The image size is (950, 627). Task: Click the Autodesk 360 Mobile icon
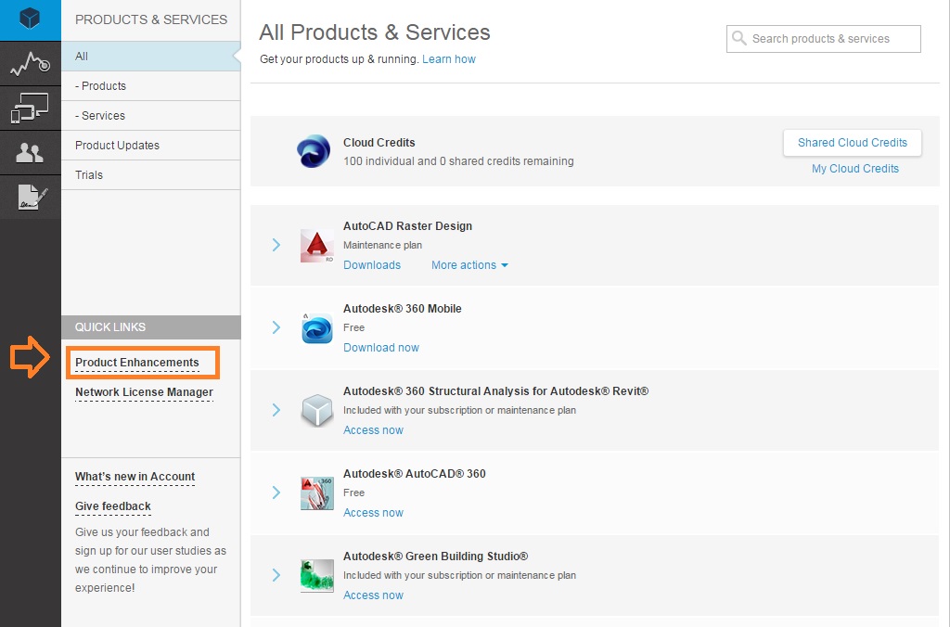click(317, 328)
